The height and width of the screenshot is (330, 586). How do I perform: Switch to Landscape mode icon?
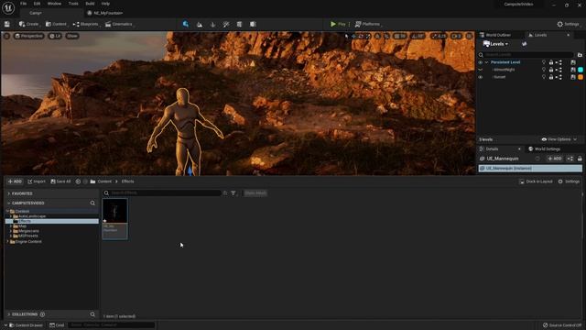tap(200, 25)
